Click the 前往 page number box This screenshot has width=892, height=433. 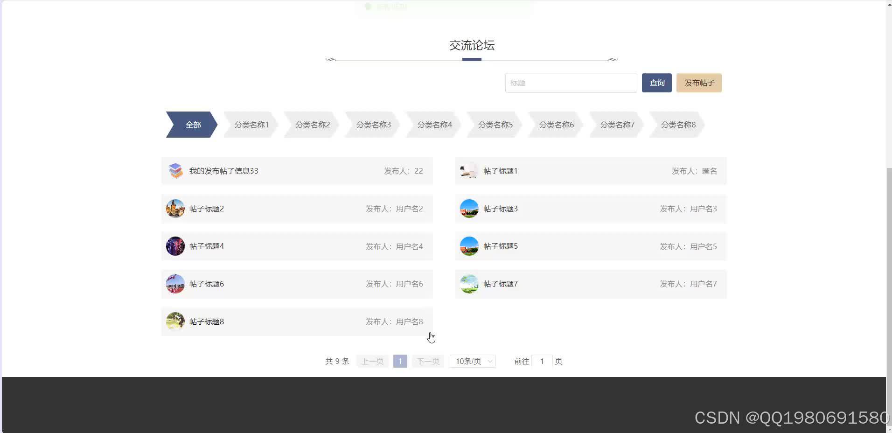(542, 361)
